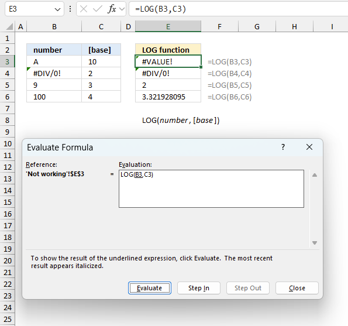Select column A header
Image resolution: width=348 pixels, height=326 pixels.
pyautogui.click(x=20, y=27)
